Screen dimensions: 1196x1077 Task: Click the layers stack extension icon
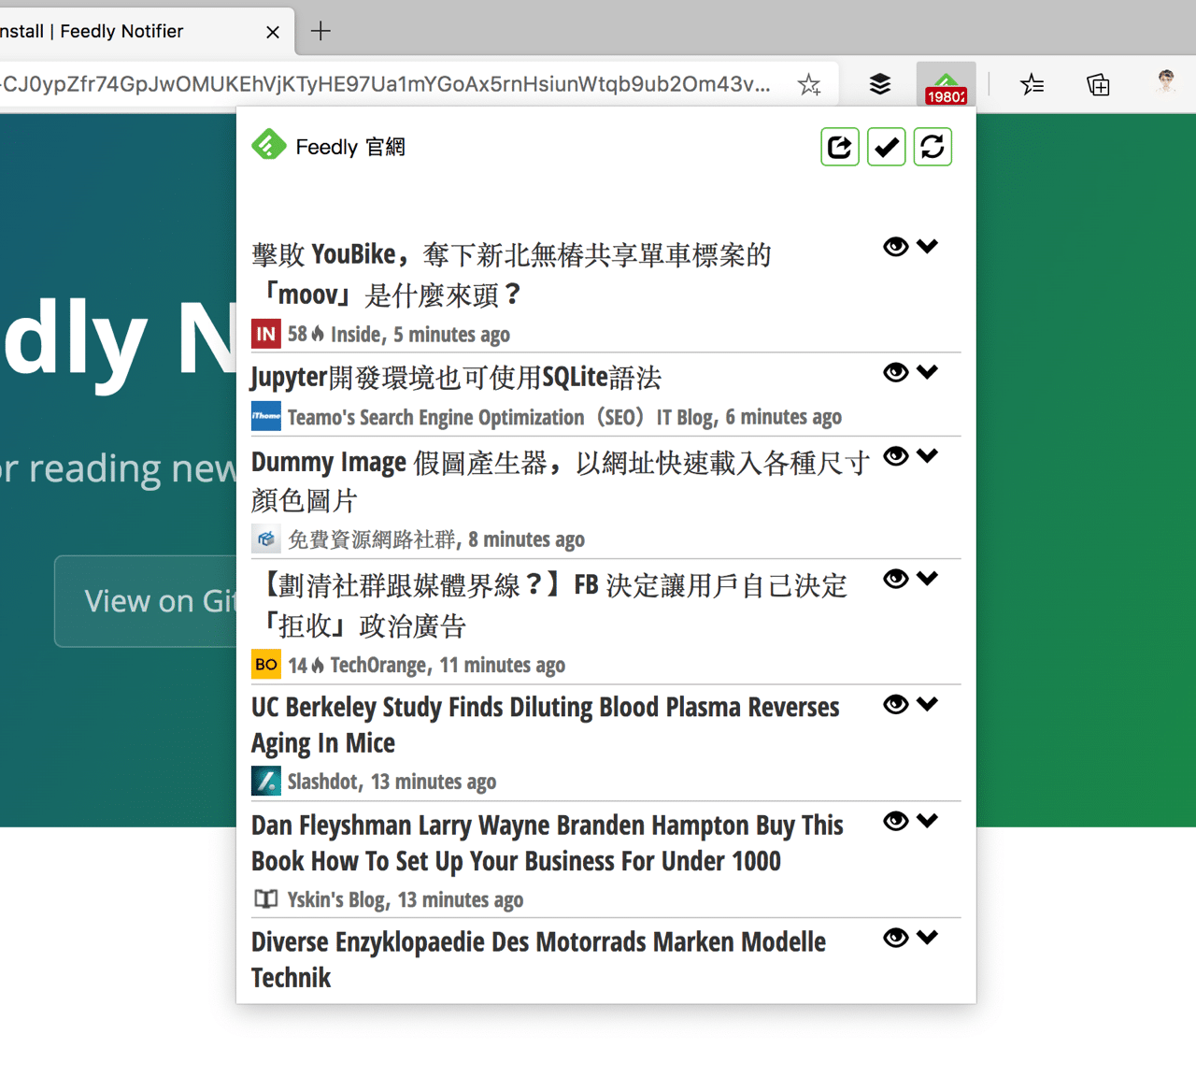(x=880, y=85)
